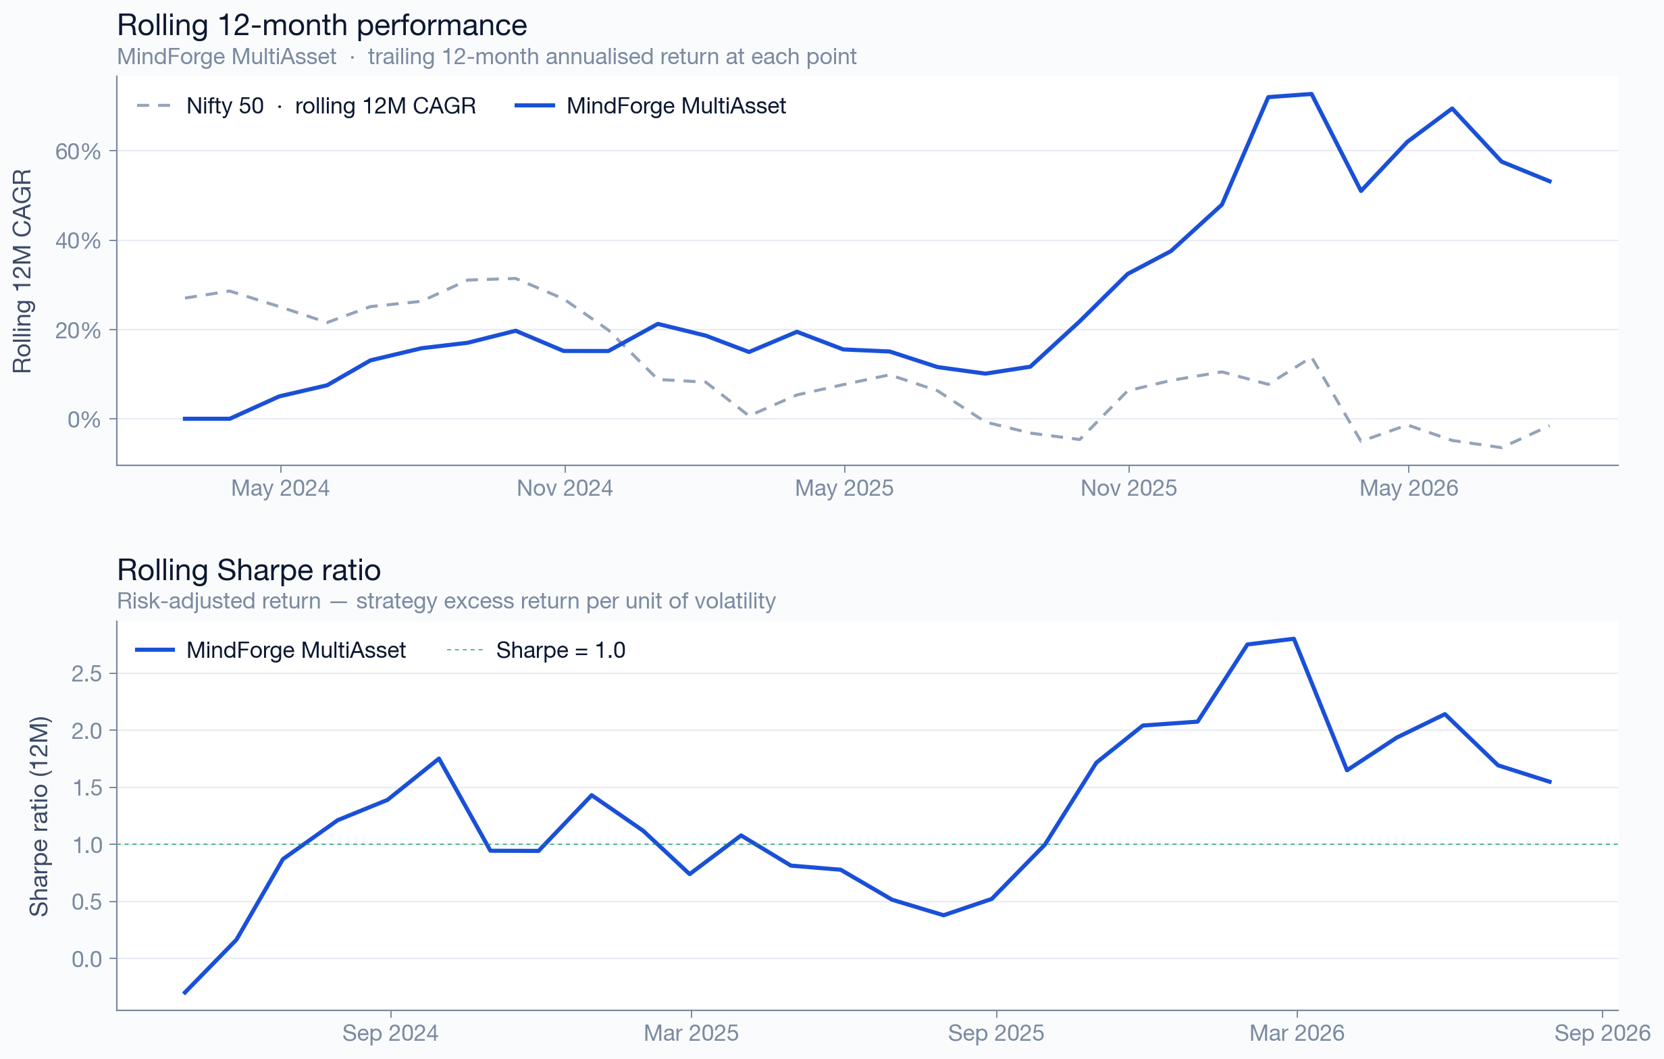Click the '0.5' Sharpe axis tick label
The height and width of the screenshot is (1059, 1664).
pyautogui.click(x=86, y=902)
